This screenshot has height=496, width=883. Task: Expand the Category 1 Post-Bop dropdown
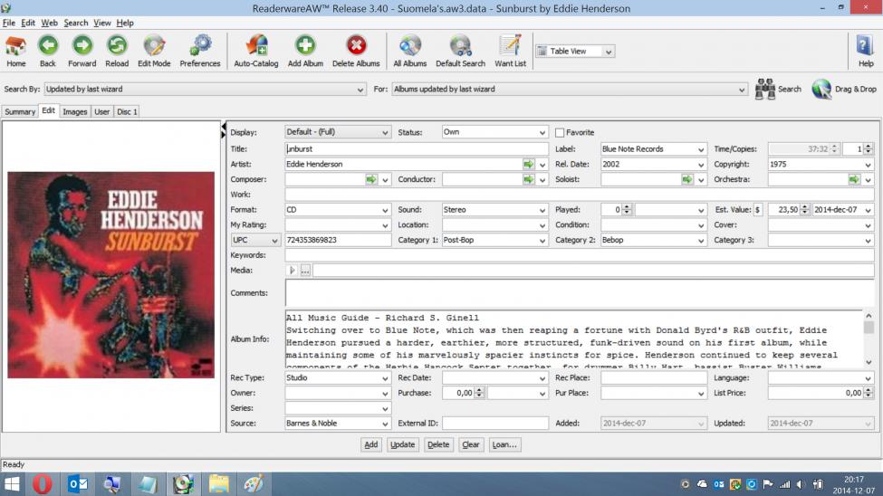pyautogui.click(x=542, y=241)
